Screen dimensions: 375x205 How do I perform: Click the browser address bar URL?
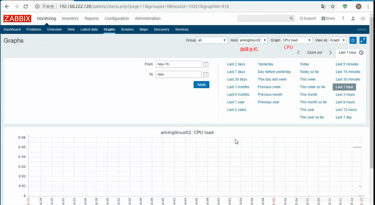click(x=144, y=6)
